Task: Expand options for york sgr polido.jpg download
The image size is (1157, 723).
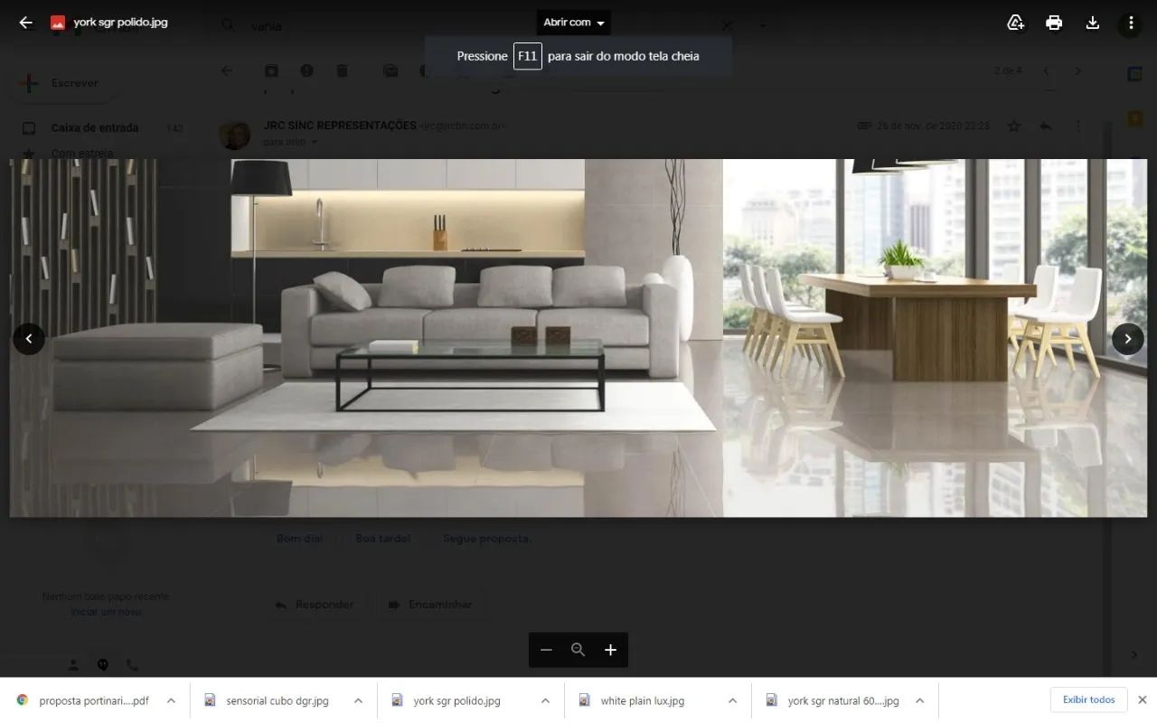Action: pyautogui.click(x=545, y=700)
